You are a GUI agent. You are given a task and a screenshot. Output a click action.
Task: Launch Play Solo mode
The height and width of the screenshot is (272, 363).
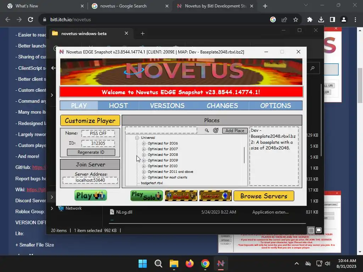click(x=146, y=195)
